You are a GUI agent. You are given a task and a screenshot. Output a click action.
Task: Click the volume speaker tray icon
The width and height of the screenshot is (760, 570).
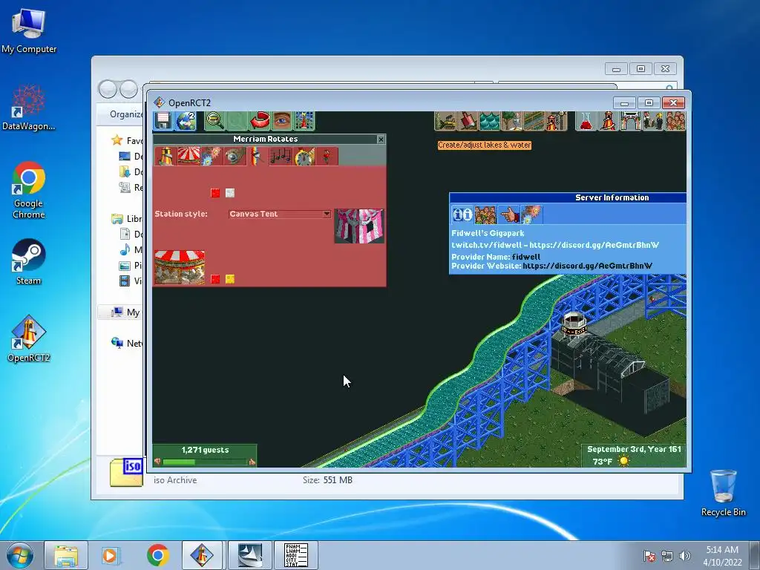(684, 556)
